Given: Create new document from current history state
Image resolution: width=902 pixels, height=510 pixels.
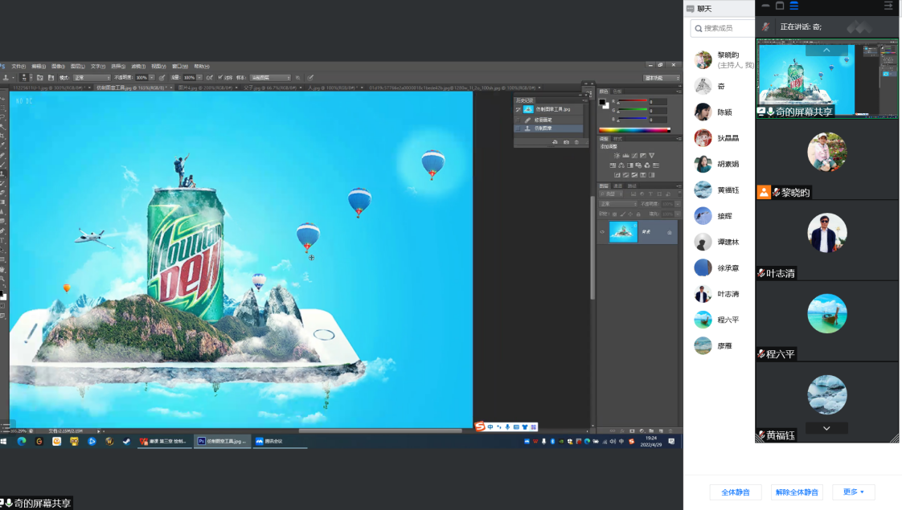Looking at the screenshot, I should click(556, 142).
